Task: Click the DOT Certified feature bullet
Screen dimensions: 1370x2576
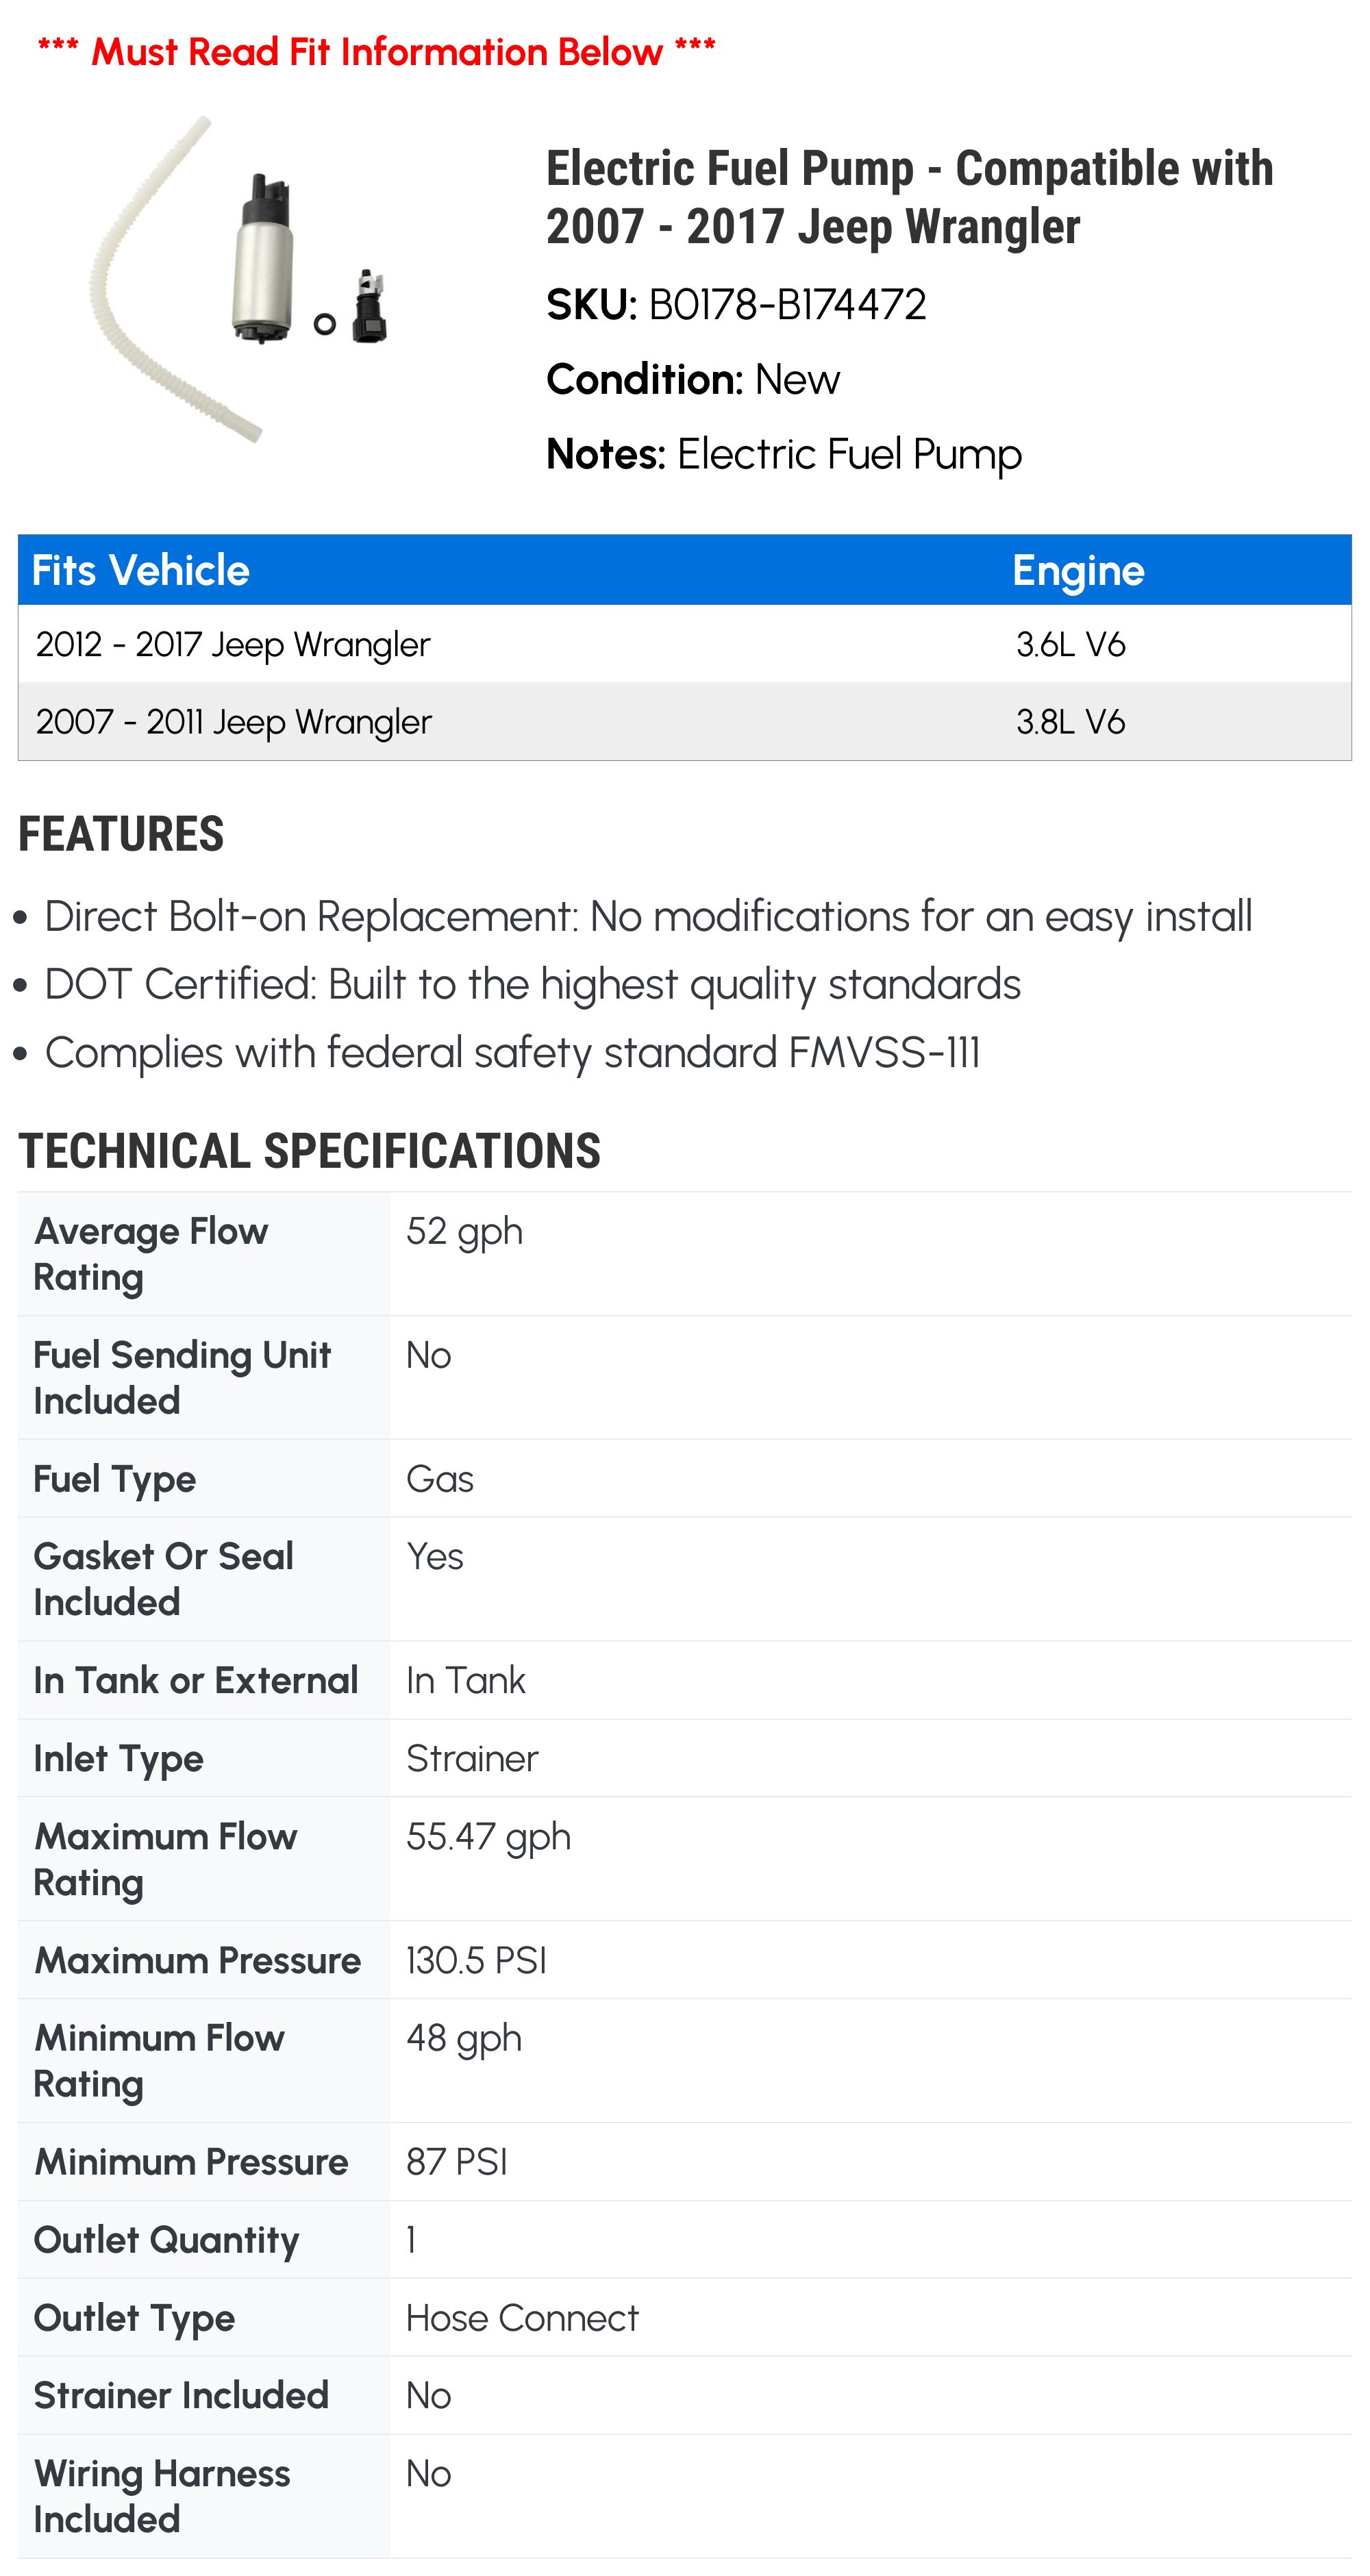Action: click(x=532, y=985)
